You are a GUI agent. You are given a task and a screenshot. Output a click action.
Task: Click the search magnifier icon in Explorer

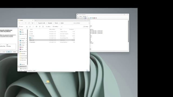click(x=89, y=23)
